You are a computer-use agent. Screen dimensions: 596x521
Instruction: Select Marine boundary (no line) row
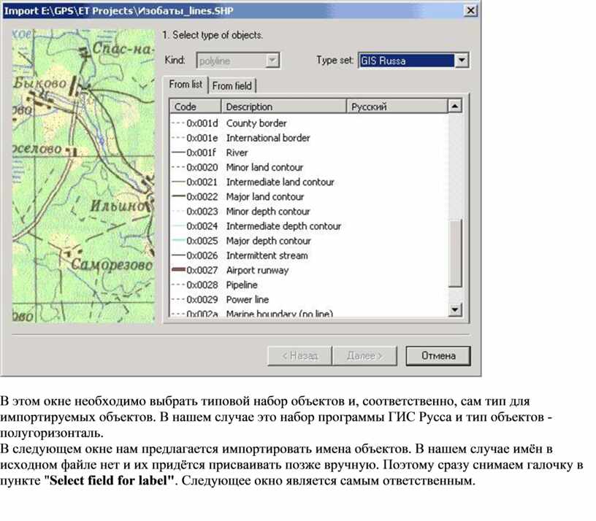click(x=309, y=313)
